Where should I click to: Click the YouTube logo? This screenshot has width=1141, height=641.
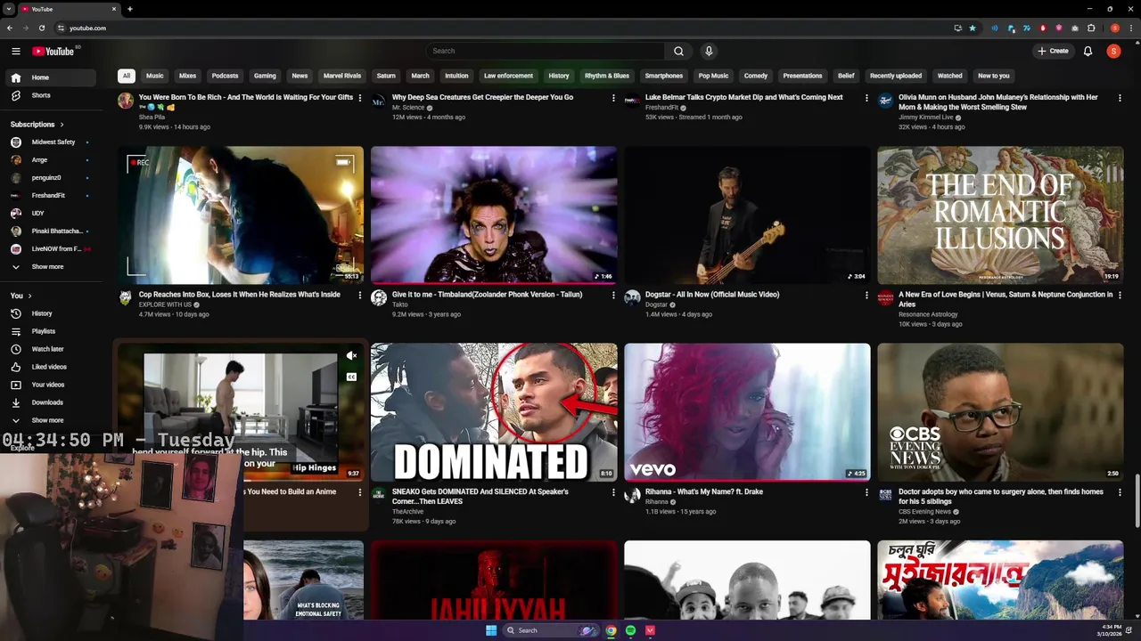click(x=54, y=51)
